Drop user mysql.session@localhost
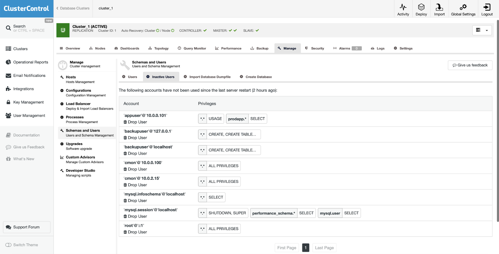499x254 pixels. coord(135,216)
